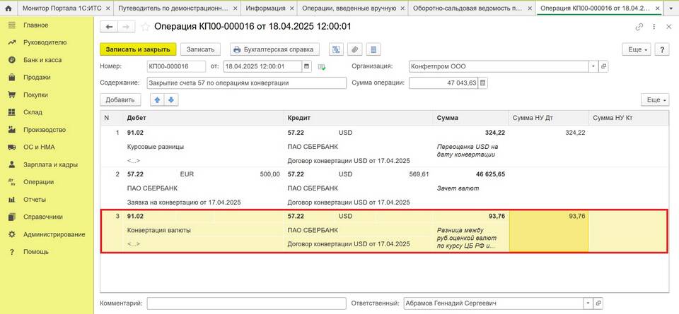
Task: Click the back navigation arrow
Action: tap(109, 27)
